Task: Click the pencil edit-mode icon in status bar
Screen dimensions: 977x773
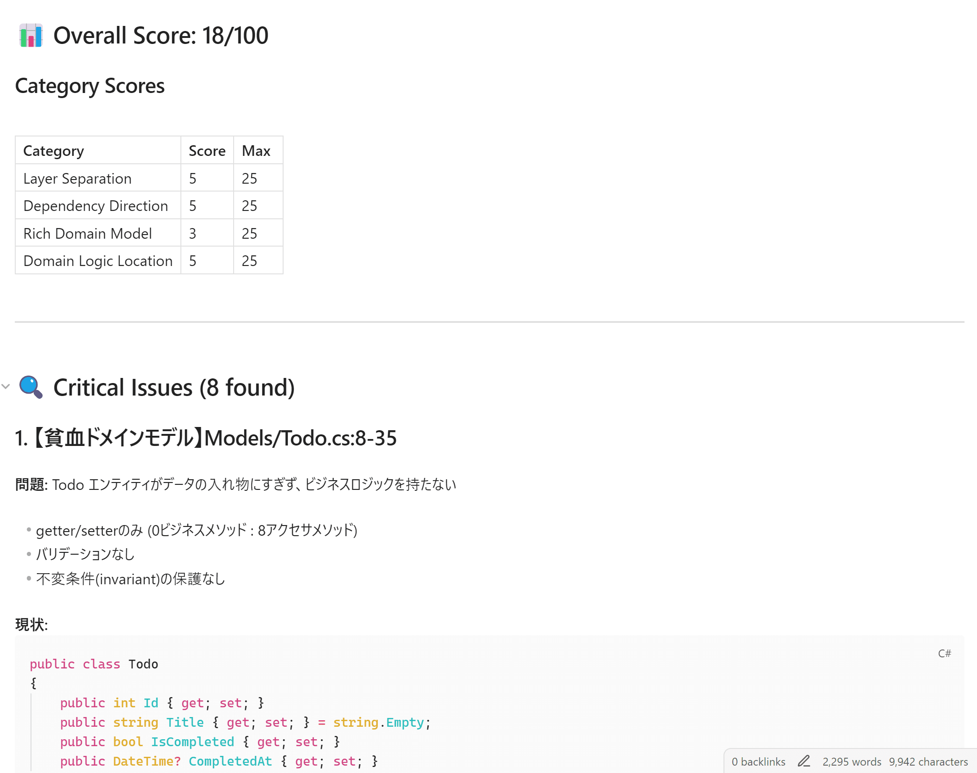Action: click(804, 761)
